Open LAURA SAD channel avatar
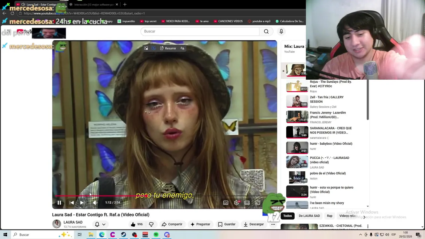This screenshot has width=425, height=239. coord(56,224)
